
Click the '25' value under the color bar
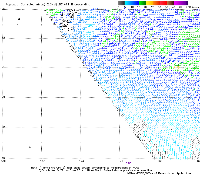point(153,7)
